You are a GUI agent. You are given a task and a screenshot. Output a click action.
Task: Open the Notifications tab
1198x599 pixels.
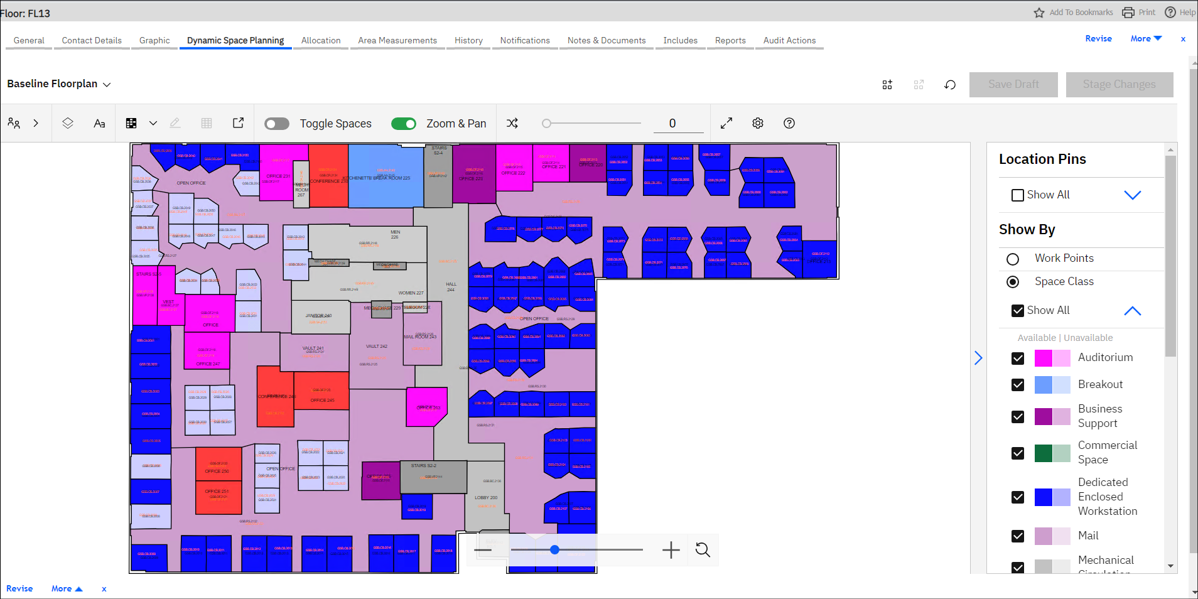[524, 40]
